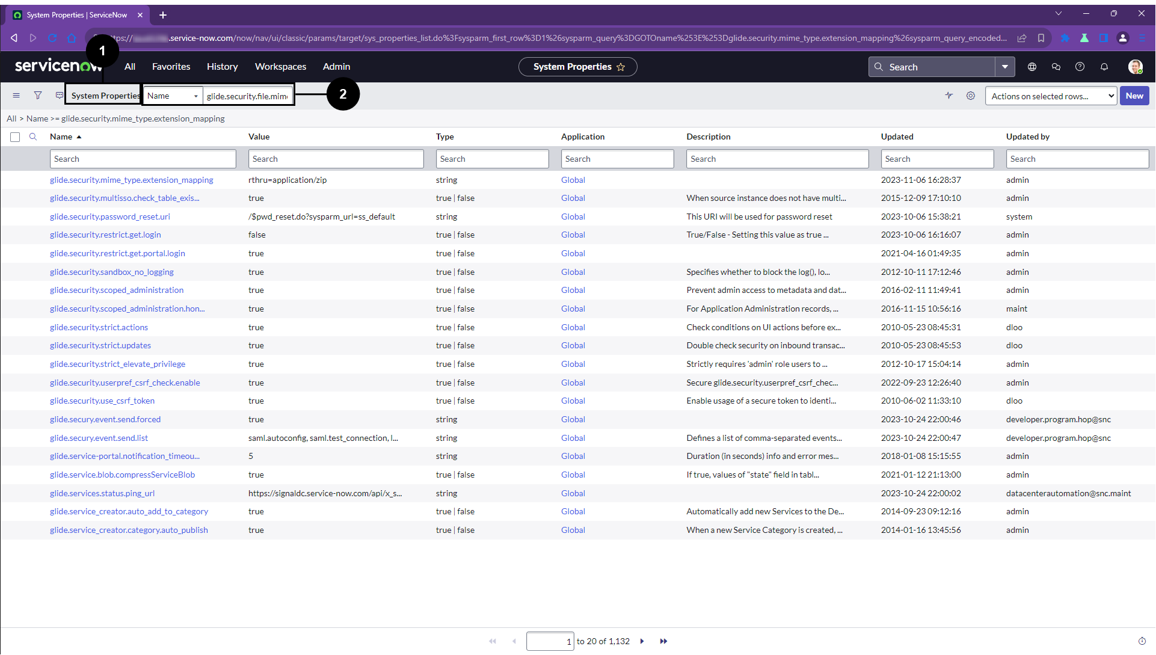Sort by the Updated column header

pos(897,137)
